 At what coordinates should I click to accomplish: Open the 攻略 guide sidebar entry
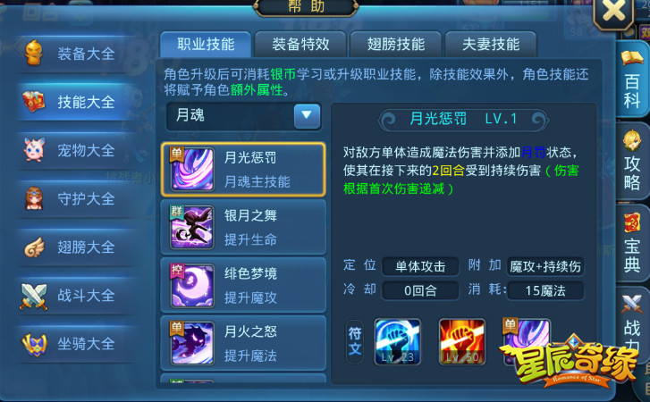coord(632,162)
